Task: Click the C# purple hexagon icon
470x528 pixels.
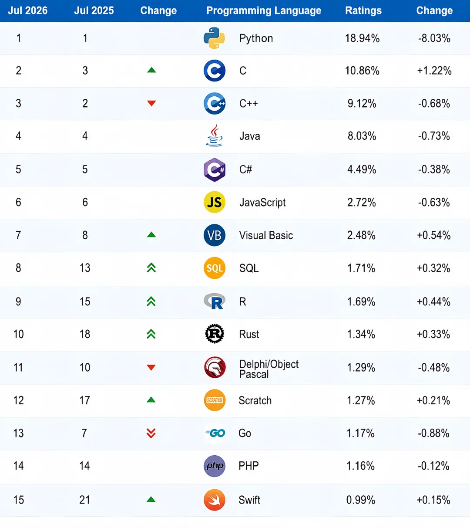Action: 215,169
